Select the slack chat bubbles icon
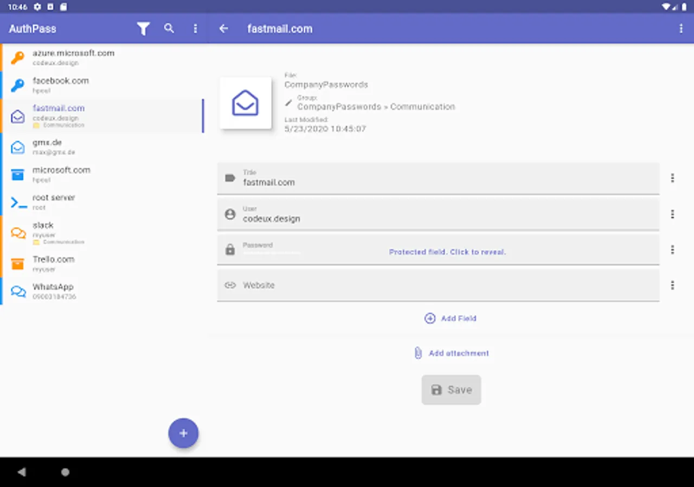This screenshot has height=487, width=694. [x=18, y=233]
